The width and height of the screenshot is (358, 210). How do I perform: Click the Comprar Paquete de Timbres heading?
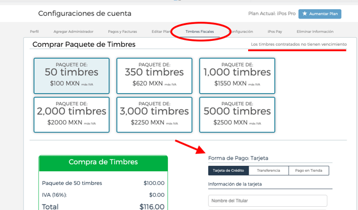point(84,44)
